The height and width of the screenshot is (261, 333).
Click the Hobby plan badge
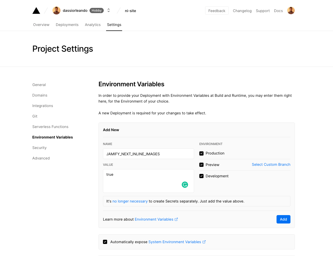(x=97, y=10)
